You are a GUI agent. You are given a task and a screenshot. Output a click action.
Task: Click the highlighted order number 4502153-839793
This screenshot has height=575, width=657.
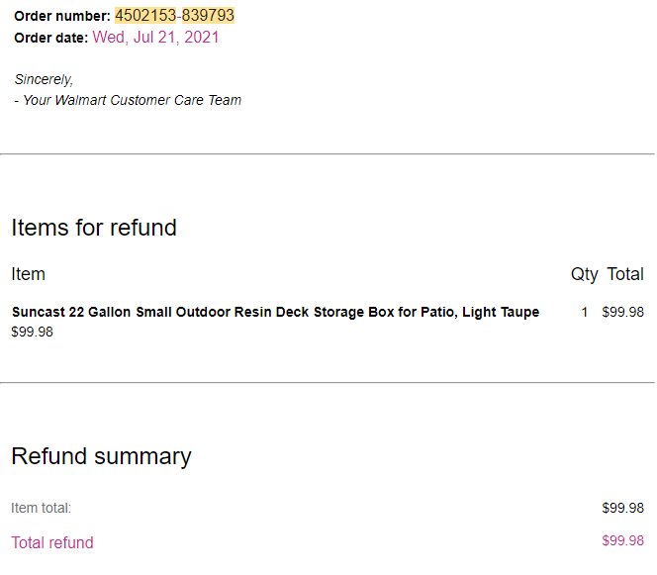pyautogui.click(x=174, y=16)
